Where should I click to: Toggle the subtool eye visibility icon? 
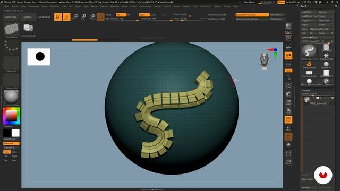point(333,98)
